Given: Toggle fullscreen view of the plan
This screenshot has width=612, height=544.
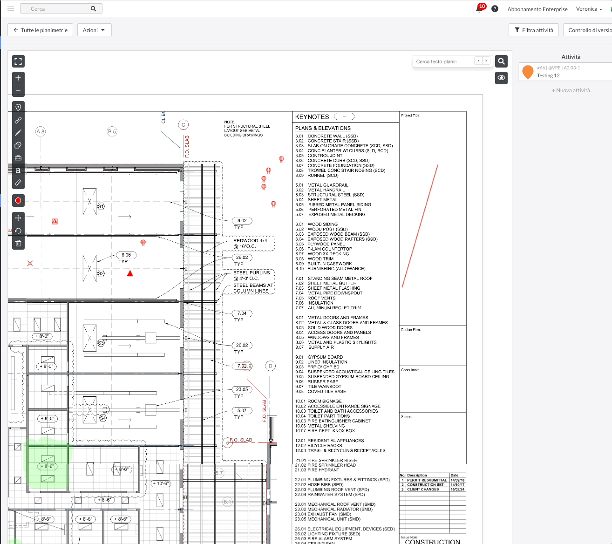Looking at the screenshot, I should click(18, 61).
